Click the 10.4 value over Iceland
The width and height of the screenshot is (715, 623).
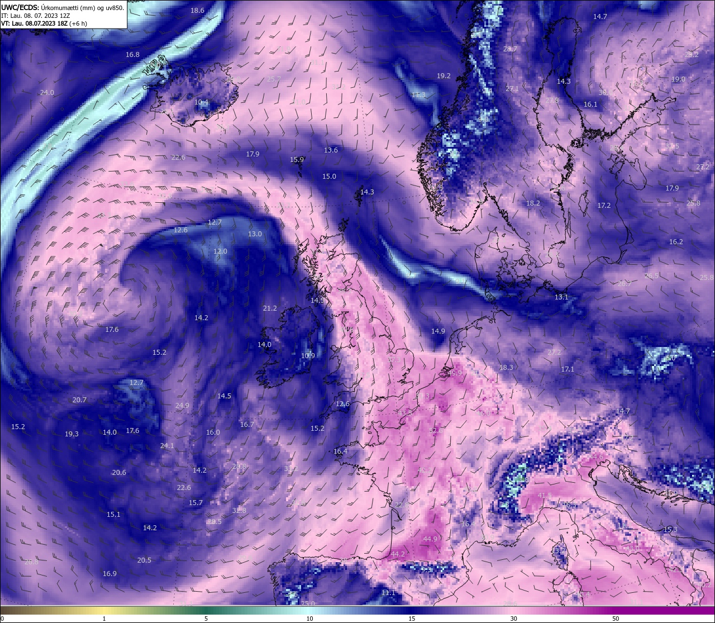(201, 103)
